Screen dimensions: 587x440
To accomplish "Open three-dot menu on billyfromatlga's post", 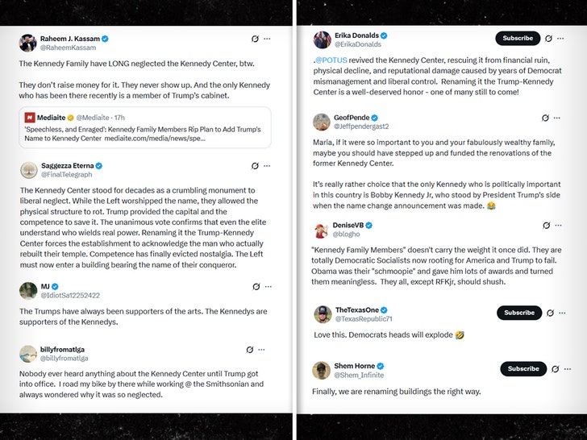I will coord(264,349).
